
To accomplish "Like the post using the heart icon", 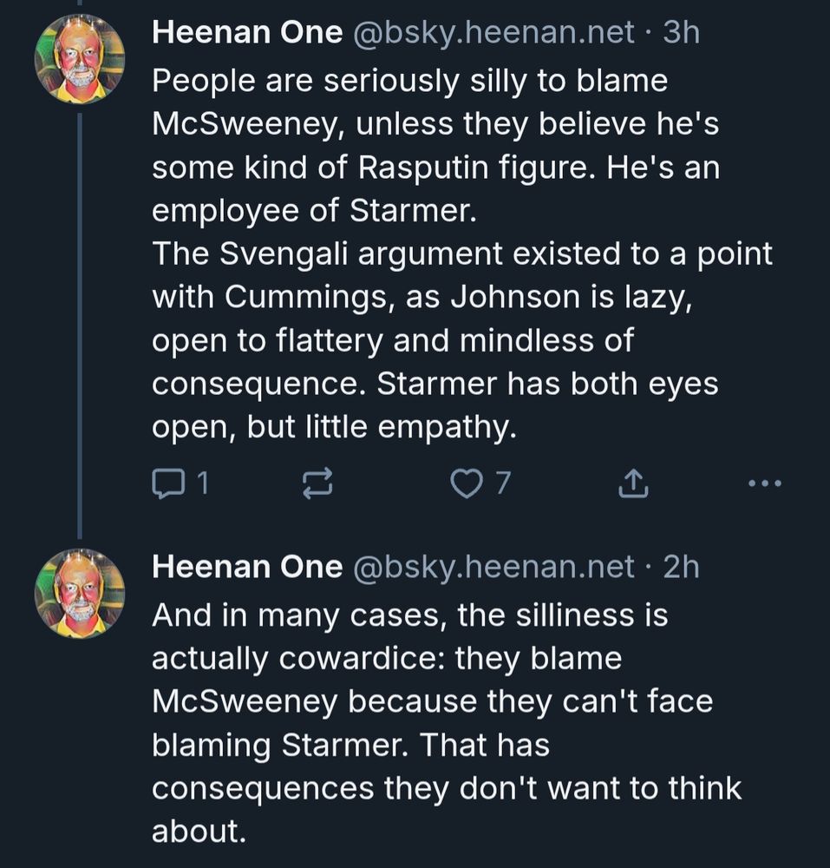I will click(x=467, y=483).
